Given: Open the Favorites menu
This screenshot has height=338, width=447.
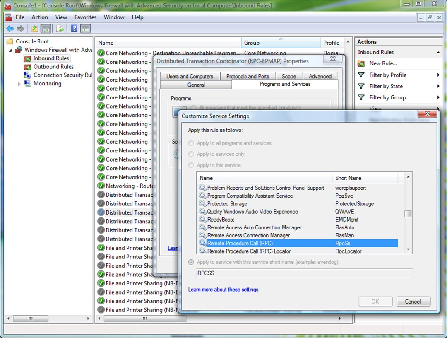Looking at the screenshot, I should pos(86,17).
